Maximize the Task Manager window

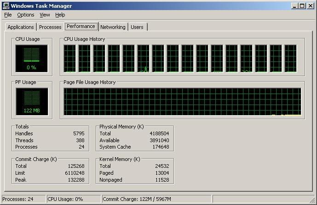pos(302,6)
